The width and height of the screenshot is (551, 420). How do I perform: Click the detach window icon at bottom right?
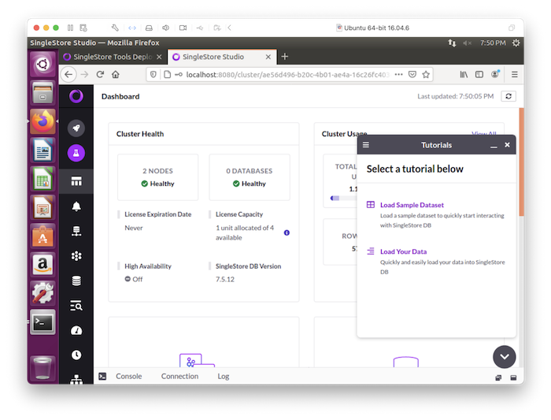498,377
